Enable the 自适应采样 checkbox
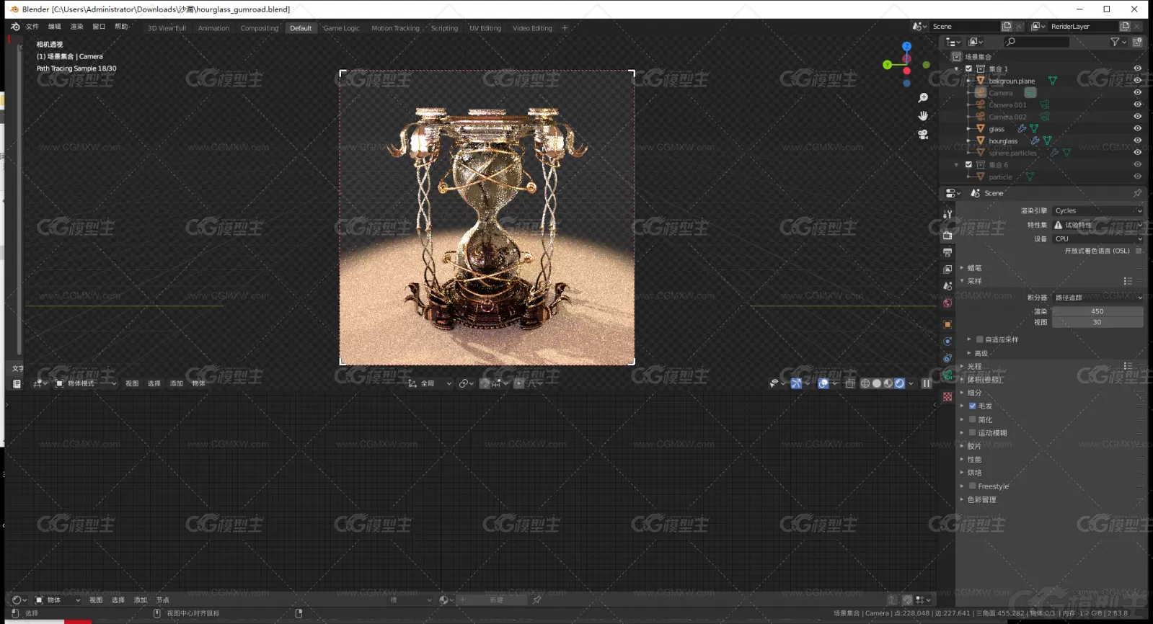 point(980,339)
